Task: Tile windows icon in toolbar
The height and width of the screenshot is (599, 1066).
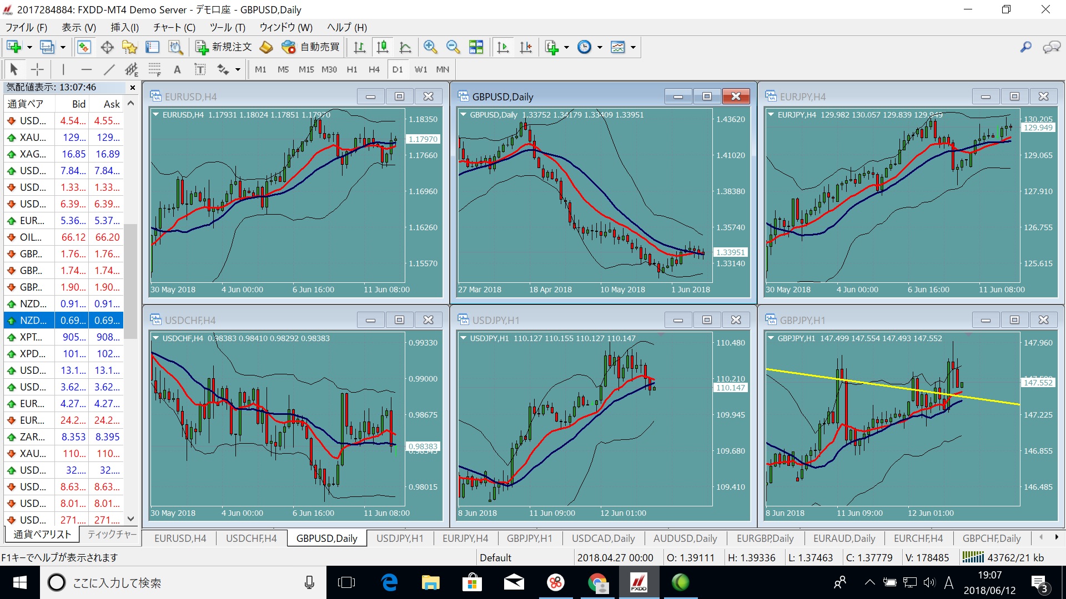Action: pyautogui.click(x=476, y=47)
